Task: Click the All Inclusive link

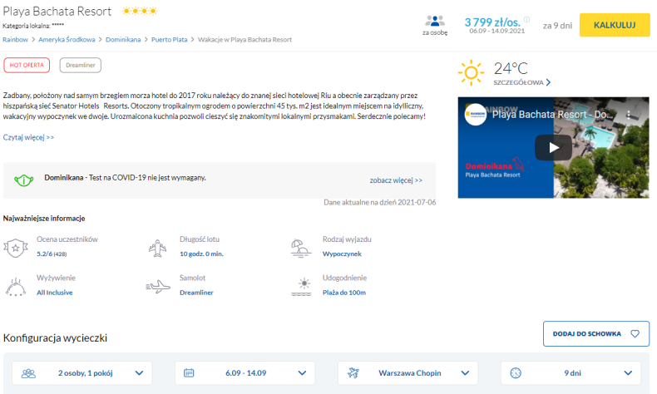Action: click(54, 293)
